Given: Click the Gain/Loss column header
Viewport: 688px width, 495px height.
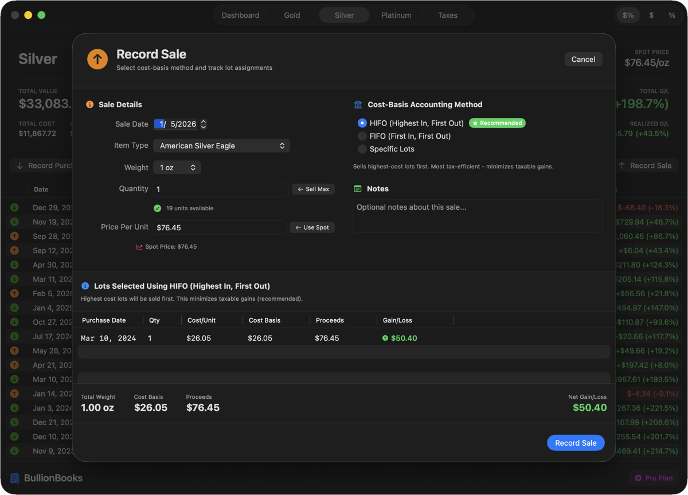Looking at the screenshot, I should coord(397,320).
